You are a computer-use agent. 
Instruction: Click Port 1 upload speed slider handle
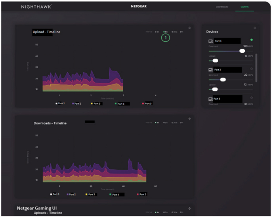pyautogui.click(x=216, y=61)
